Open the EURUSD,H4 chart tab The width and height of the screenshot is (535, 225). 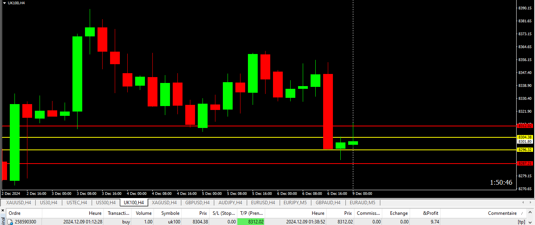pyautogui.click(x=263, y=202)
